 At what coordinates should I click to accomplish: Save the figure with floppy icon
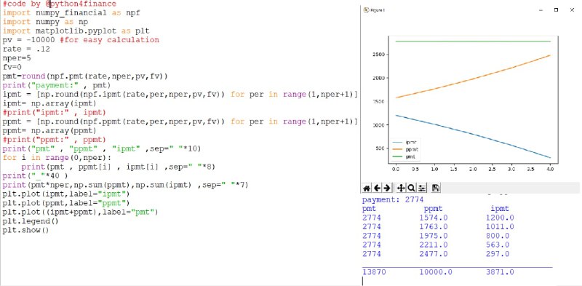coord(436,188)
